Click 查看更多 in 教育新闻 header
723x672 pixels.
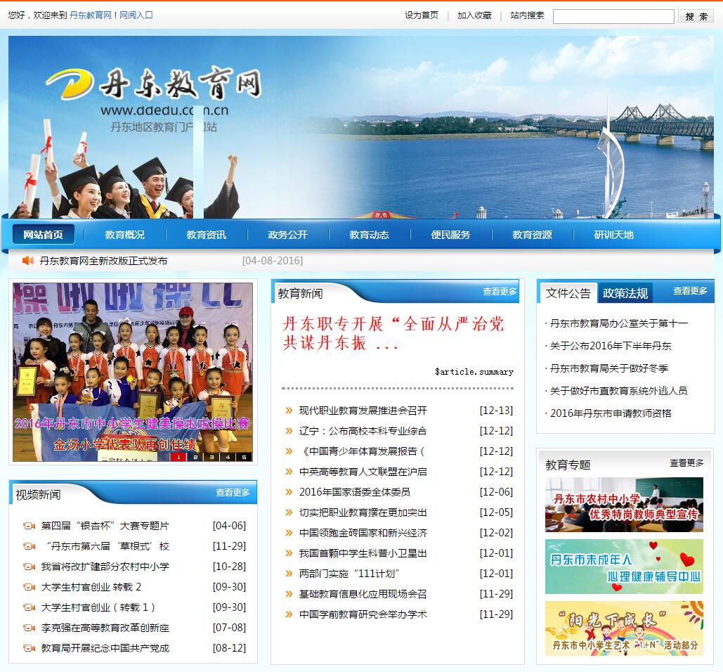tap(500, 292)
